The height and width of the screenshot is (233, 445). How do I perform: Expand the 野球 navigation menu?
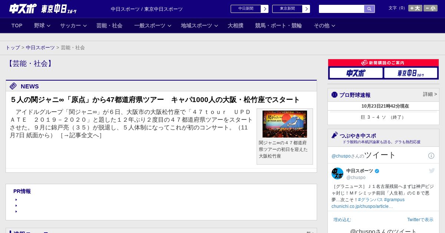coord(42,26)
